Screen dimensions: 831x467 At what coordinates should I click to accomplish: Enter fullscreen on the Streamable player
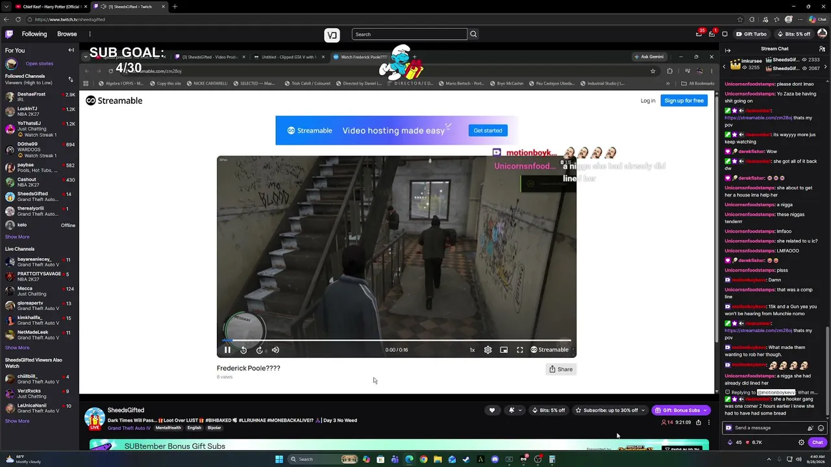pos(520,350)
